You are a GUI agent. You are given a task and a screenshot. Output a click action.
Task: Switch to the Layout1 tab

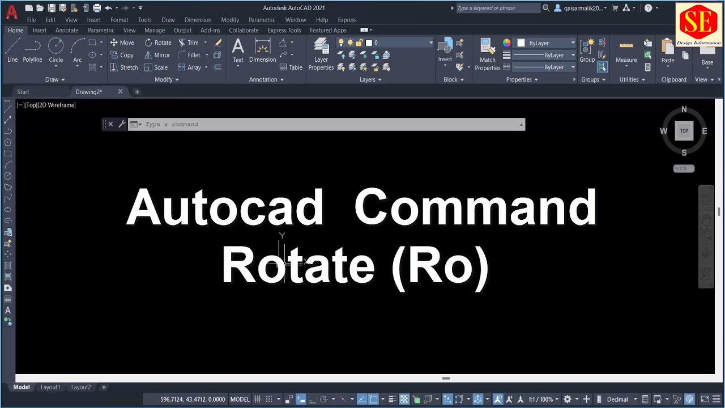(50, 387)
